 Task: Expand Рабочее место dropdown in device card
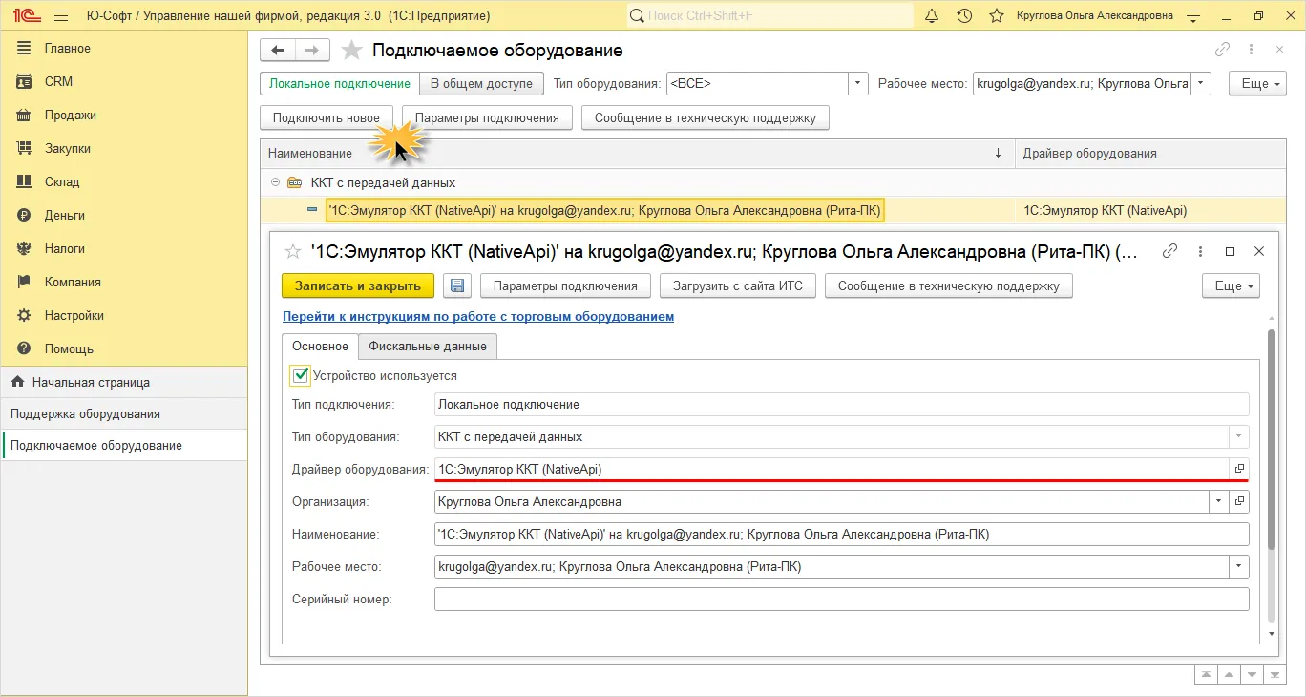point(1239,566)
